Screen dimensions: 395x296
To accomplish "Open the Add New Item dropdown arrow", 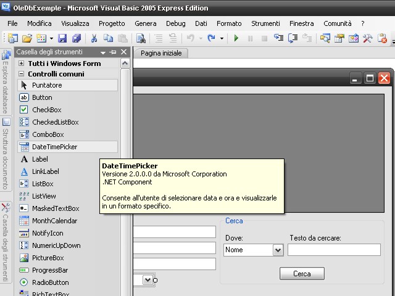I will point(51,38).
